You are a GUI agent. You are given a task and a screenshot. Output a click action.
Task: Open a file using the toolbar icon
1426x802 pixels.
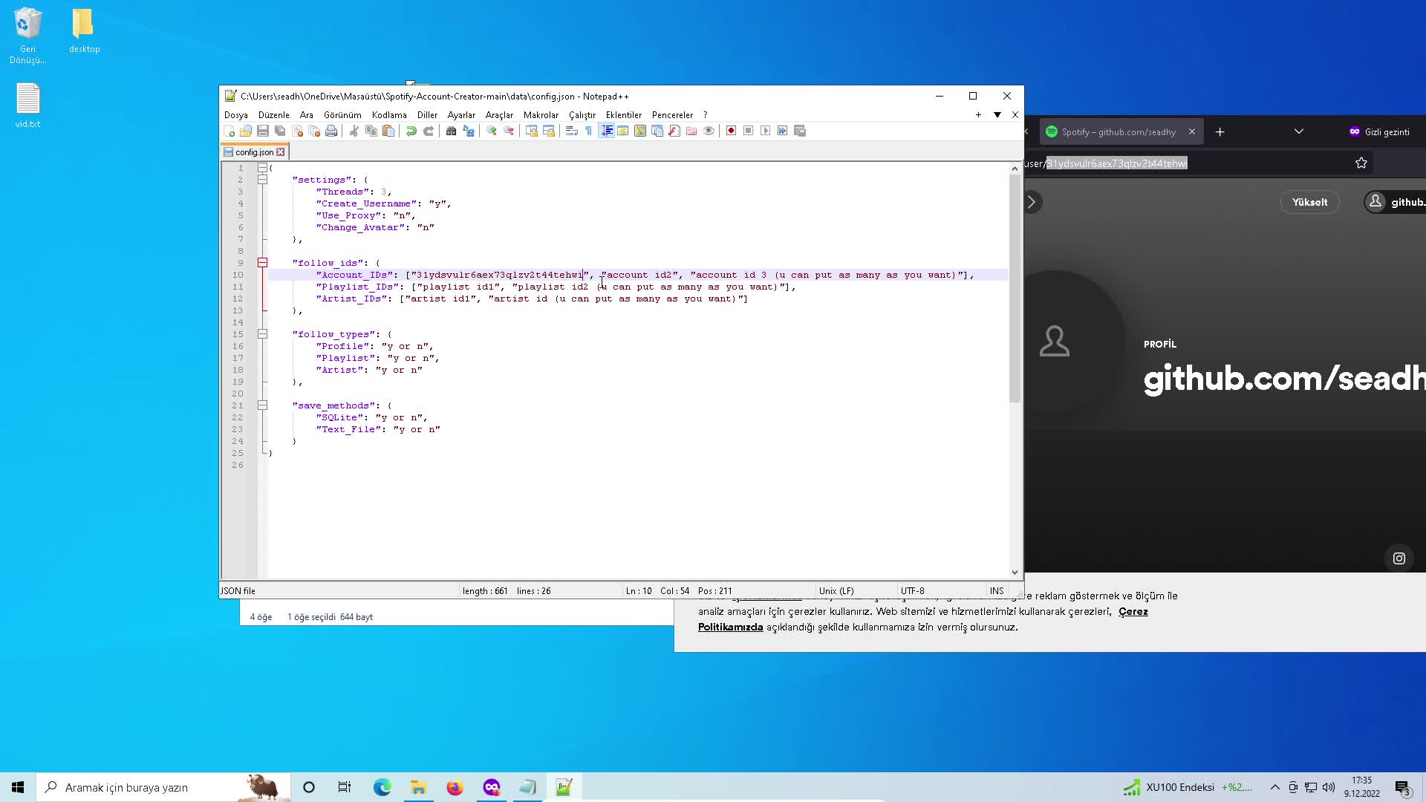pos(246,131)
